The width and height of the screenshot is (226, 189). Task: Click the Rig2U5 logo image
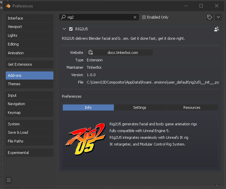[x=85, y=137]
